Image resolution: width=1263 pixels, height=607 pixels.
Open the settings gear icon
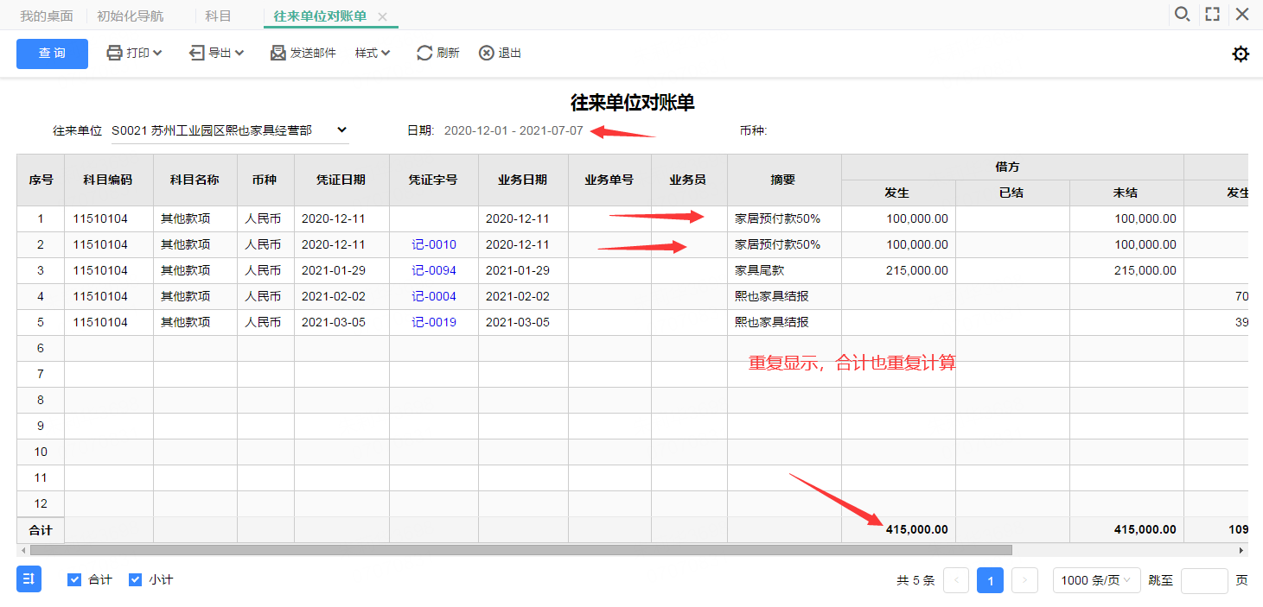[x=1241, y=54]
